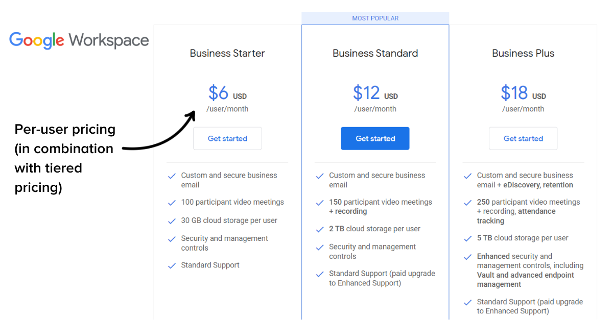
Task: Select Get started for Business Starter
Action: (x=227, y=138)
